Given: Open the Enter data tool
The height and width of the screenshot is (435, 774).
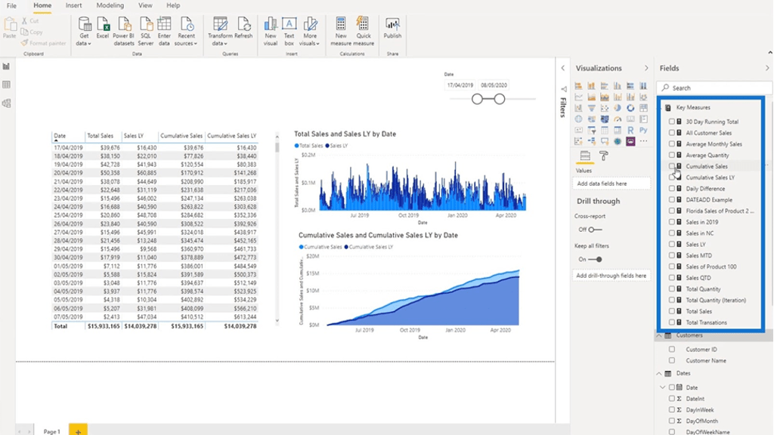Looking at the screenshot, I should (164, 32).
